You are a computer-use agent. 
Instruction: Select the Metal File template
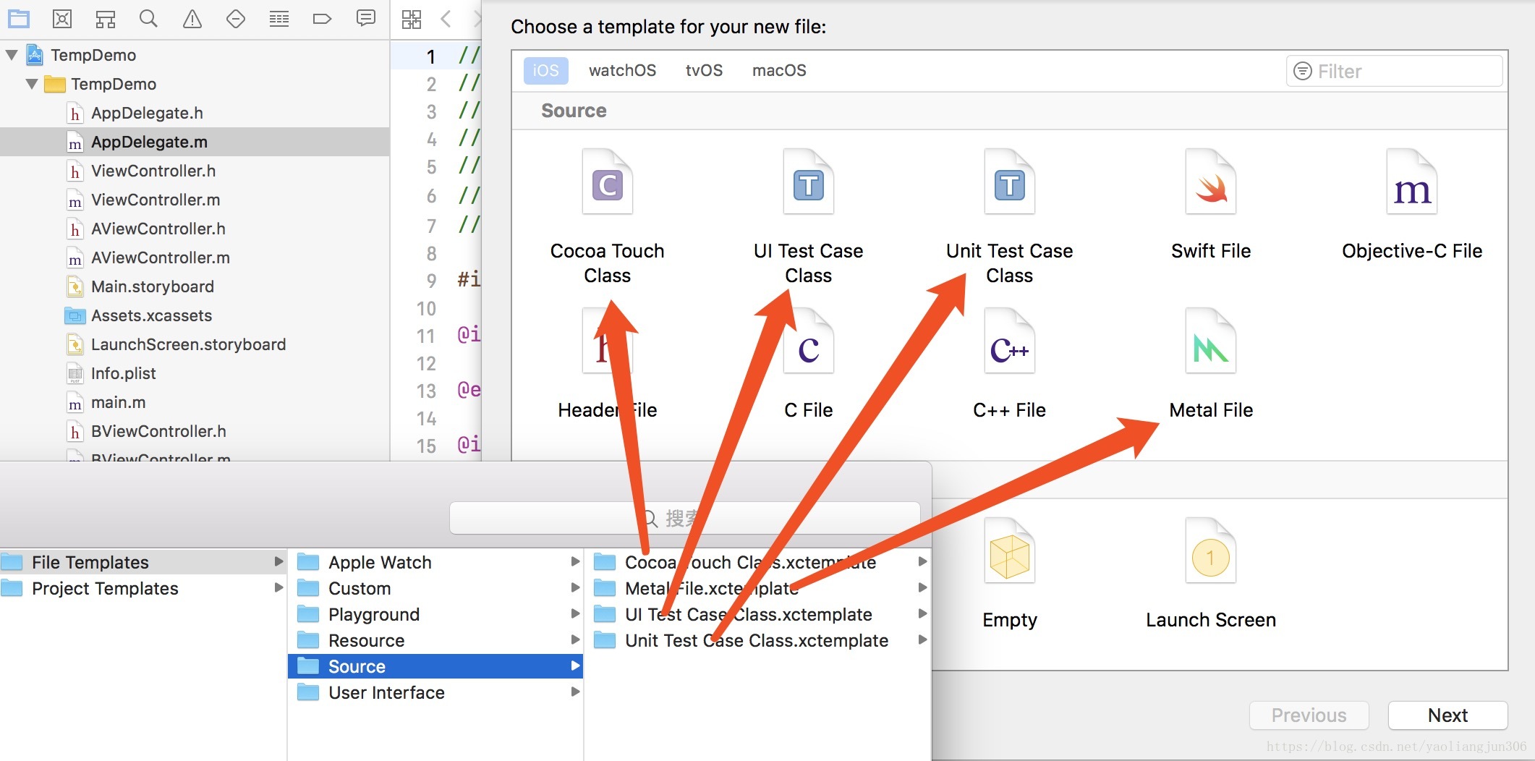click(x=1211, y=364)
